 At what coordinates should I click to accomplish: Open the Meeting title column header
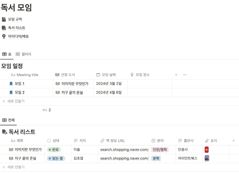pos(24,75)
